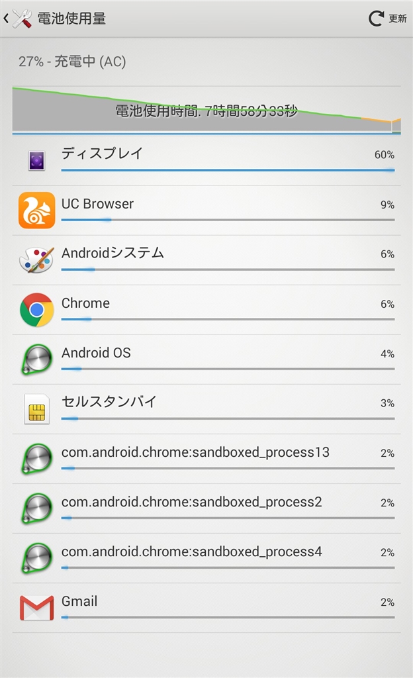Tap the settings wrench icon in header

[x=22, y=19]
